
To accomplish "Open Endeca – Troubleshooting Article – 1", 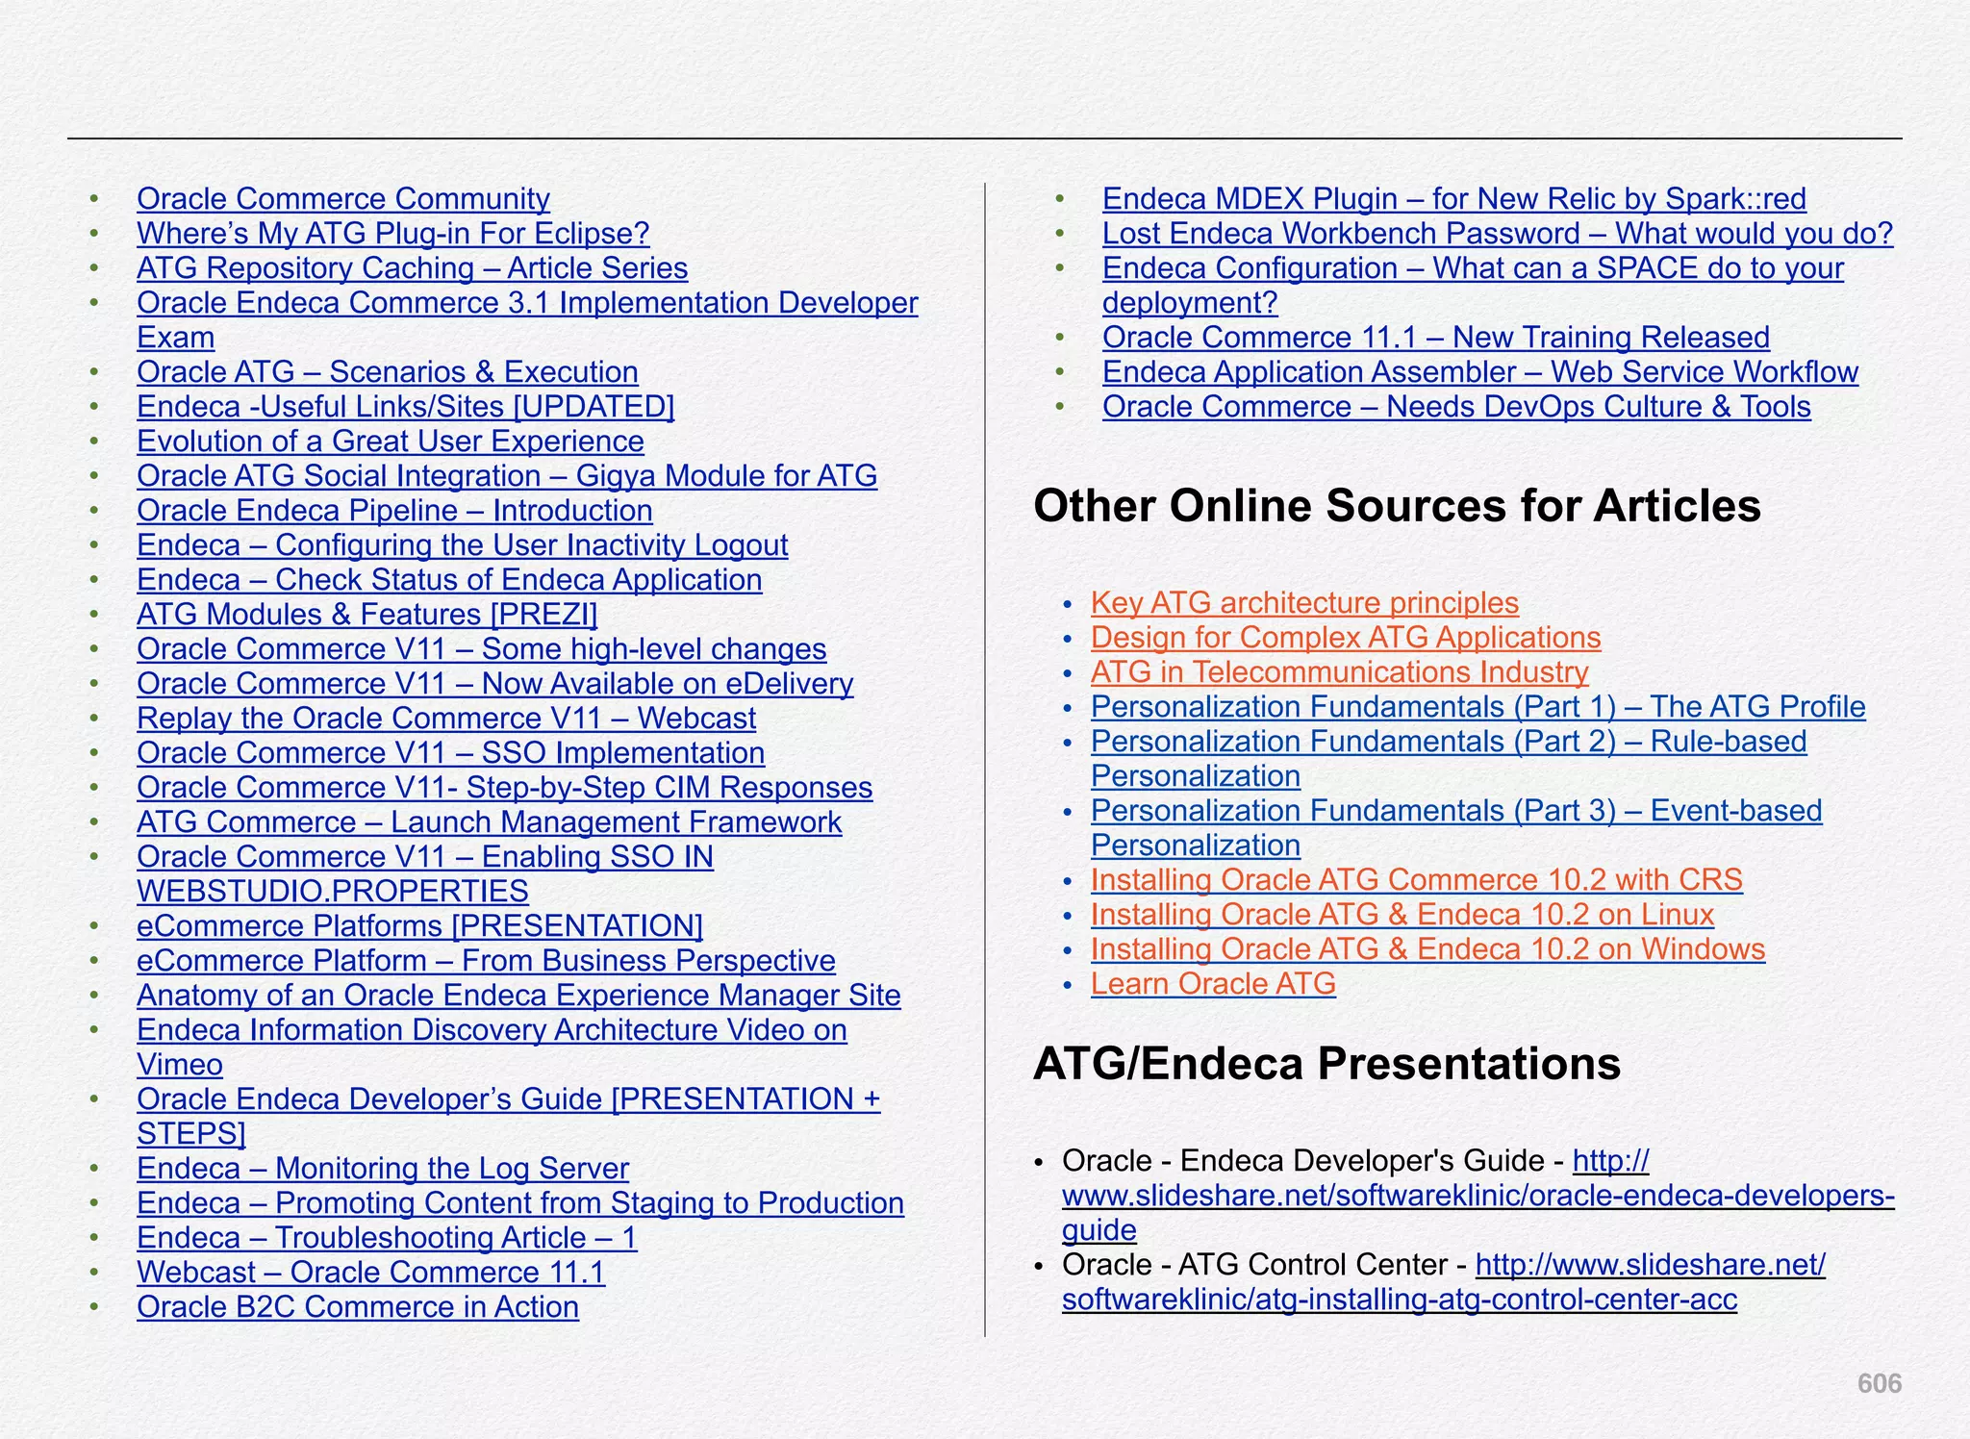I will (x=387, y=1238).
